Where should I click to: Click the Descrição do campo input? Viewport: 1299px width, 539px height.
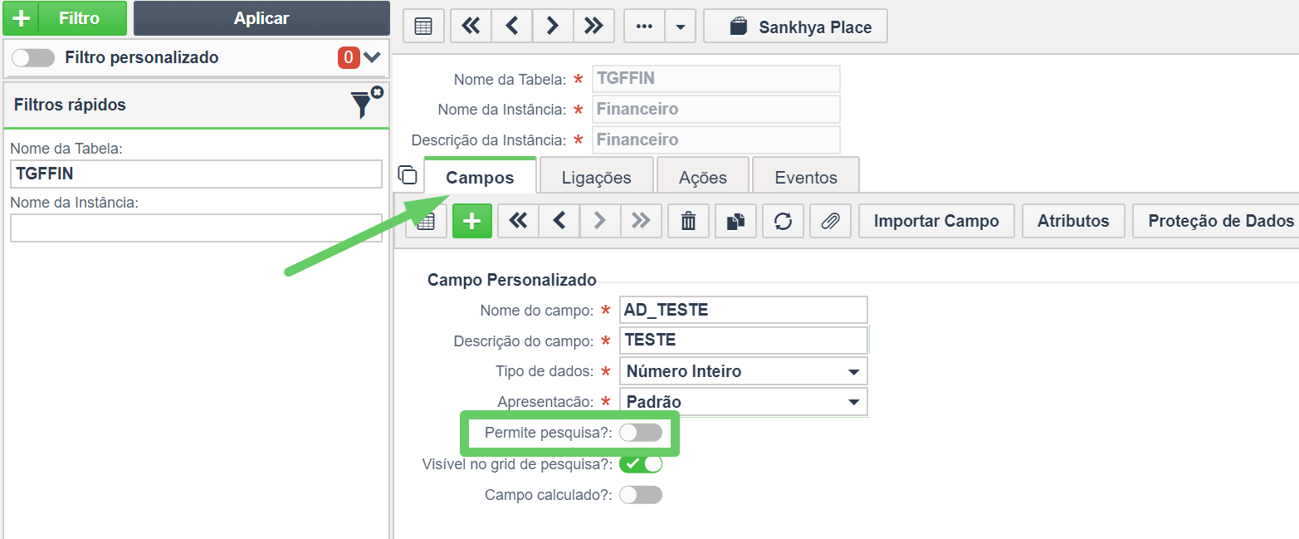(x=744, y=341)
